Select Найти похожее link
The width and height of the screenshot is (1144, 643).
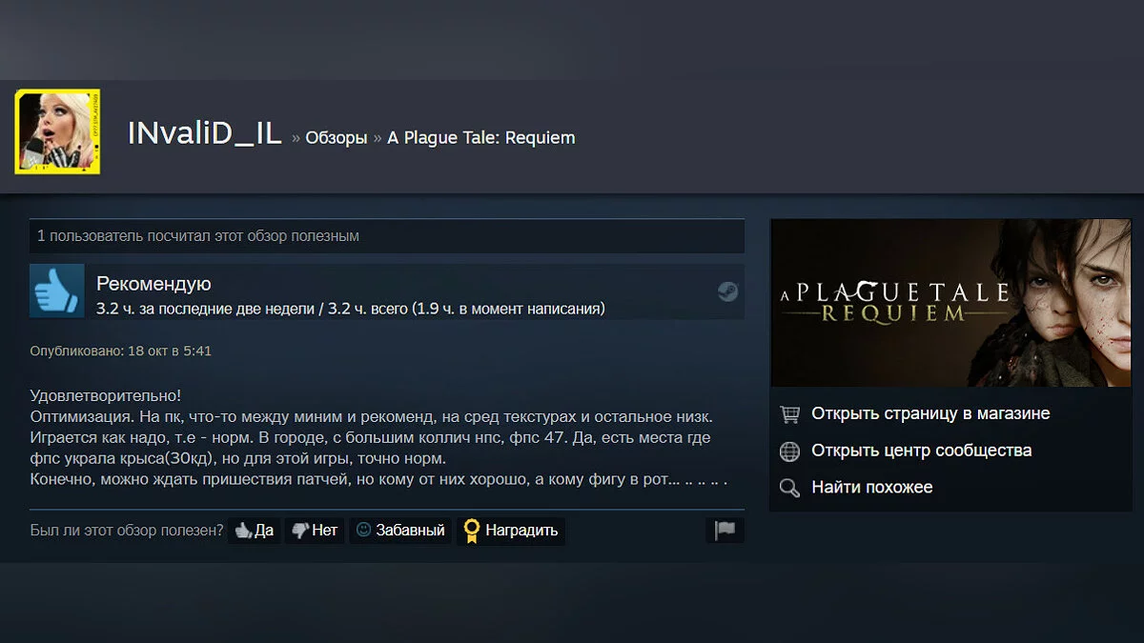point(871,488)
